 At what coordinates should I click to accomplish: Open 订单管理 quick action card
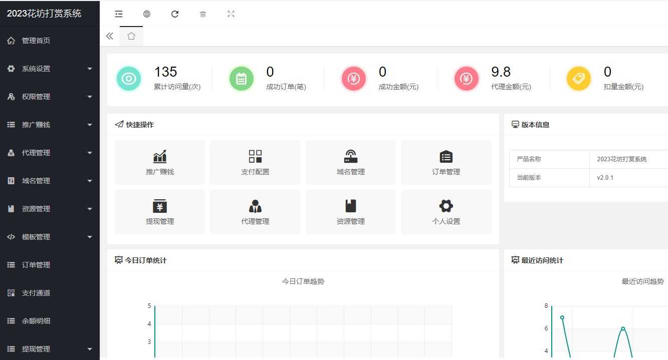click(x=446, y=162)
